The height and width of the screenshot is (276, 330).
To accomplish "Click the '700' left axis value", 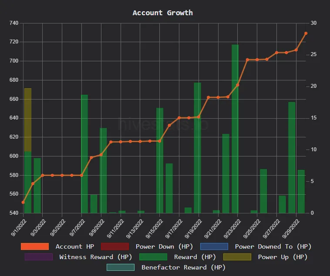I will (x=14, y=61).
